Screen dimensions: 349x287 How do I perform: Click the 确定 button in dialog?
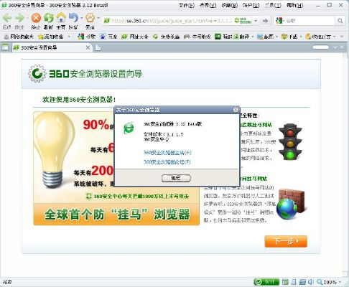coord(176,178)
